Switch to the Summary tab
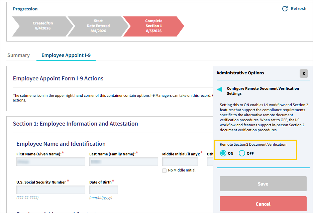313x213 pixels. pos(19,55)
